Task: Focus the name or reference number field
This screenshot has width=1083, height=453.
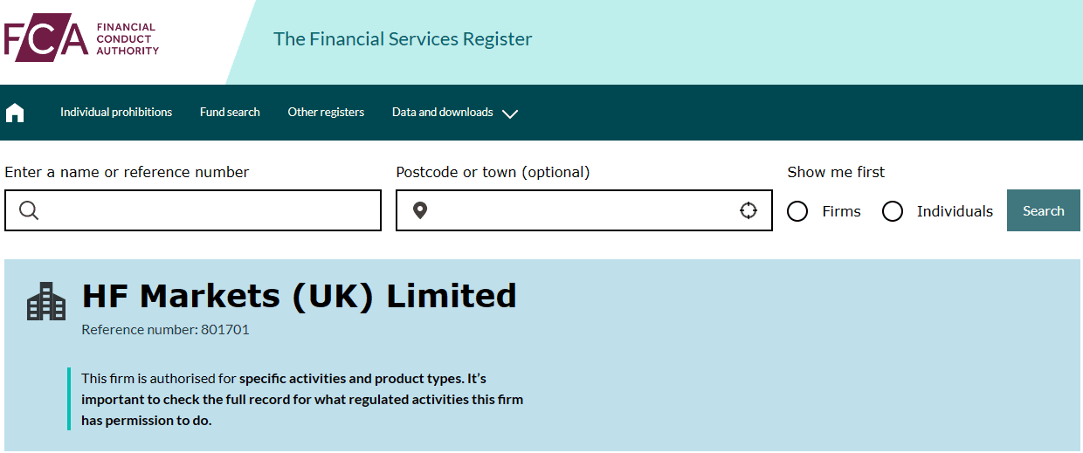Action: (x=193, y=210)
